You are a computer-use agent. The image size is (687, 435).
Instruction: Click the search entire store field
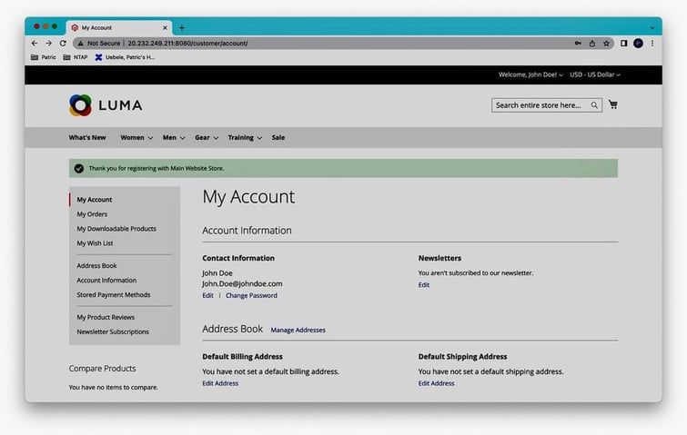[539, 105]
